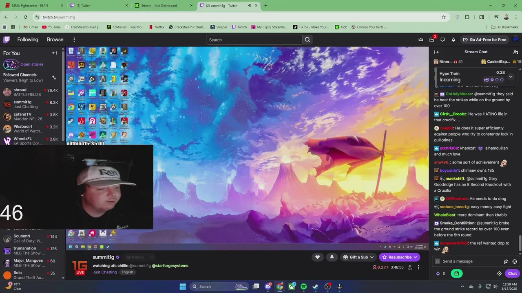Viewport: 522px width, 293px height.
Task: Switch to the (1) Twitch tab
Action: pyautogui.click(x=99, y=6)
